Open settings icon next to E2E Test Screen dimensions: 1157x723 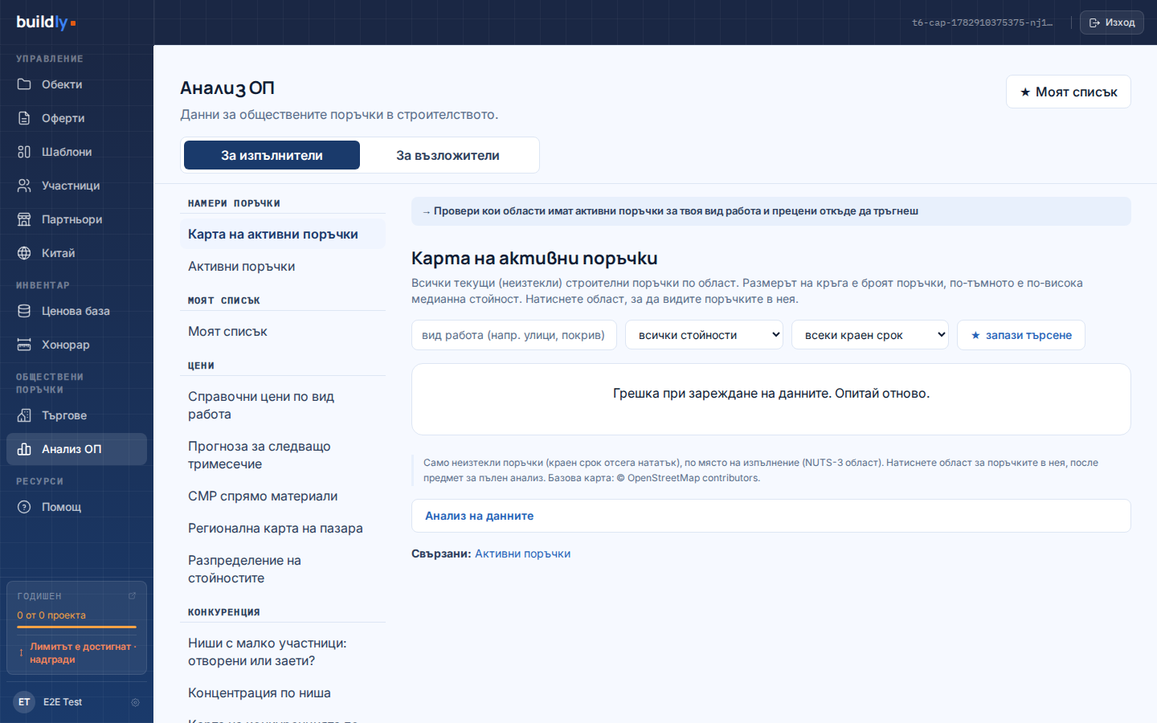pyautogui.click(x=135, y=702)
